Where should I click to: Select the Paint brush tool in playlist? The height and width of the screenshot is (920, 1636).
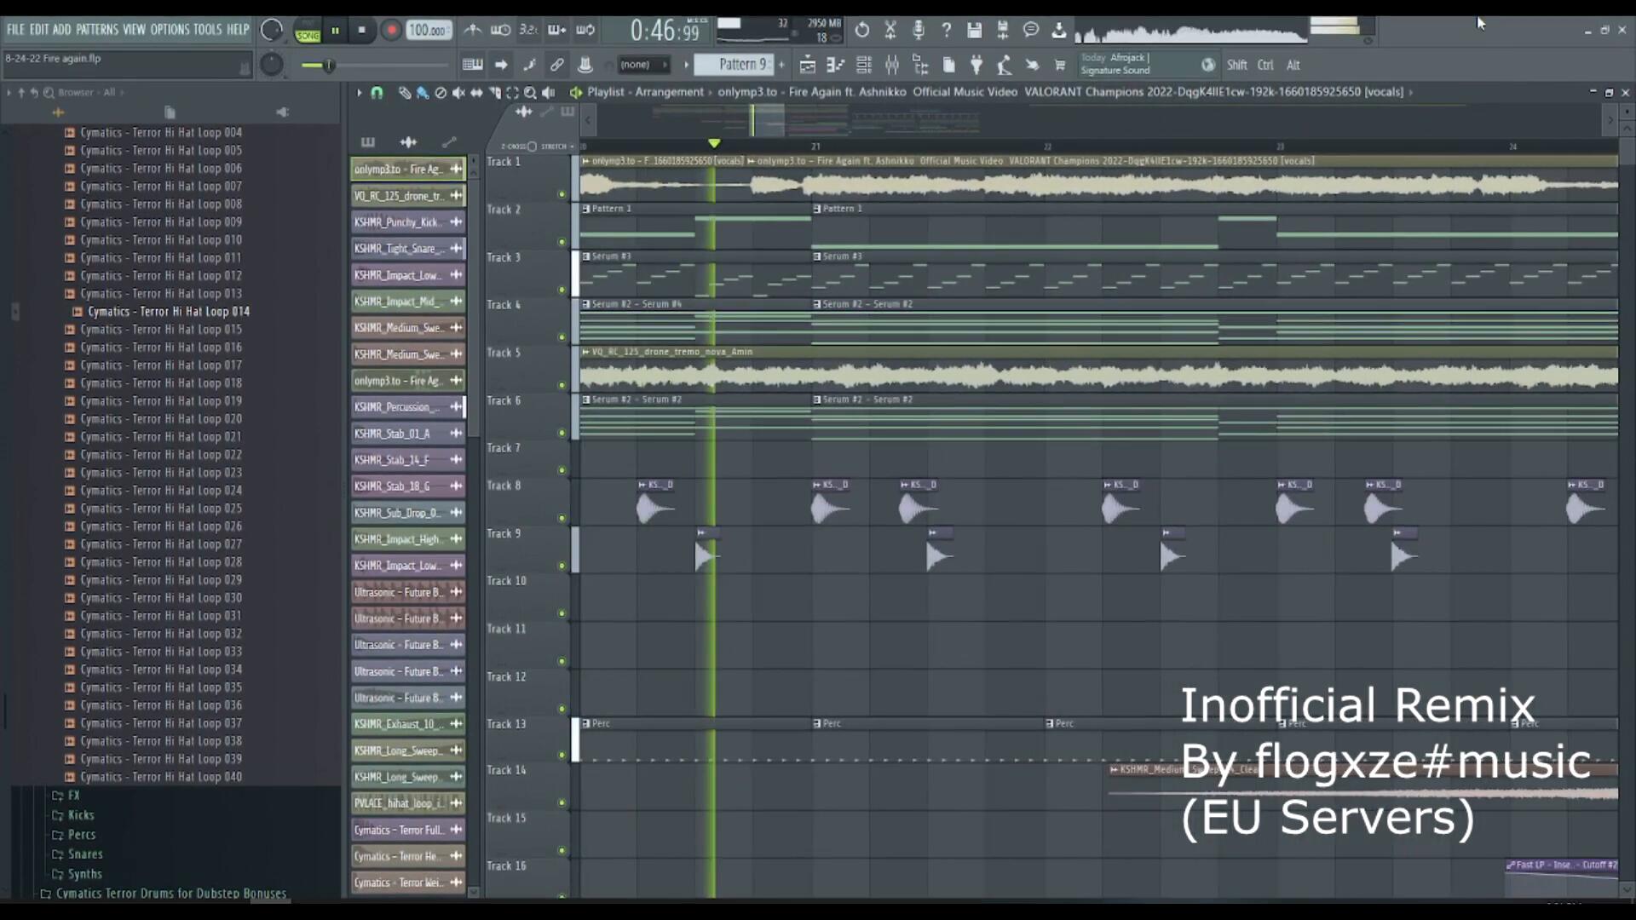pyautogui.click(x=423, y=93)
